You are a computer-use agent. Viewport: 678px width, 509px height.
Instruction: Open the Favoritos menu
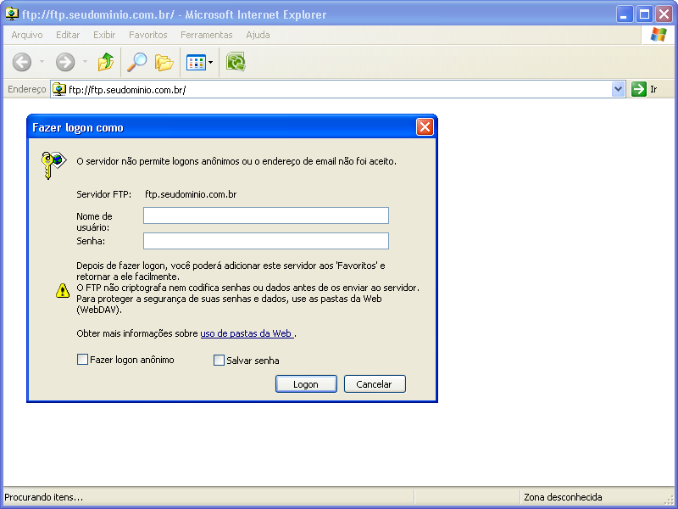[147, 35]
